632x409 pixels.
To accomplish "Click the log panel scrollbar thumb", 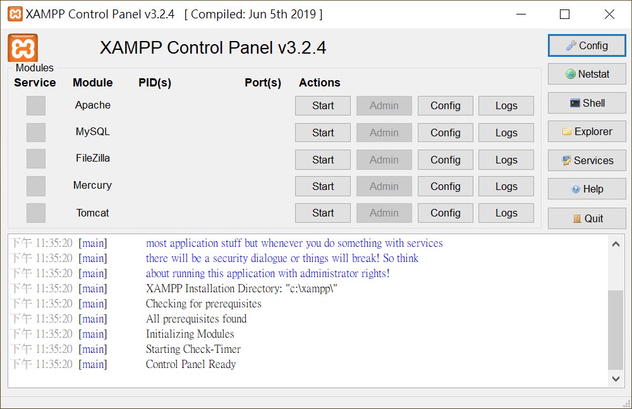I will [x=616, y=329].
